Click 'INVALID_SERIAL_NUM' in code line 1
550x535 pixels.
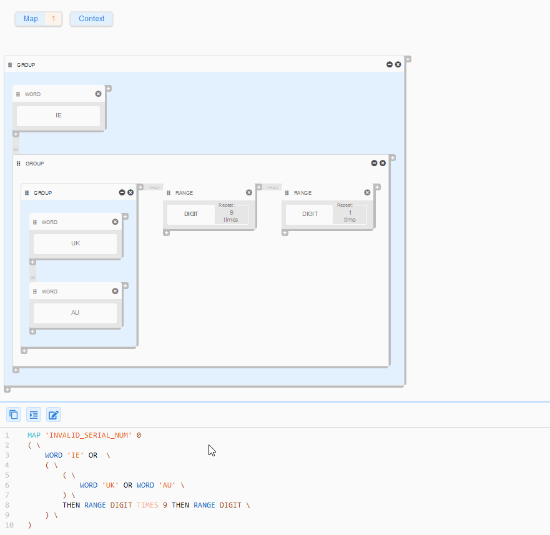pos(89,435)
